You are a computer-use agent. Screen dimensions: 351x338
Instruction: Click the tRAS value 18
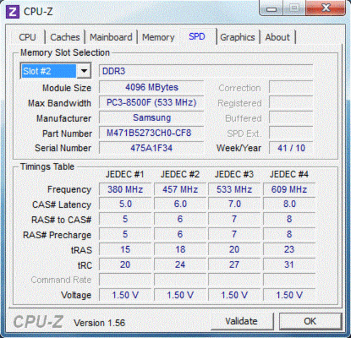tap(180, 250)
